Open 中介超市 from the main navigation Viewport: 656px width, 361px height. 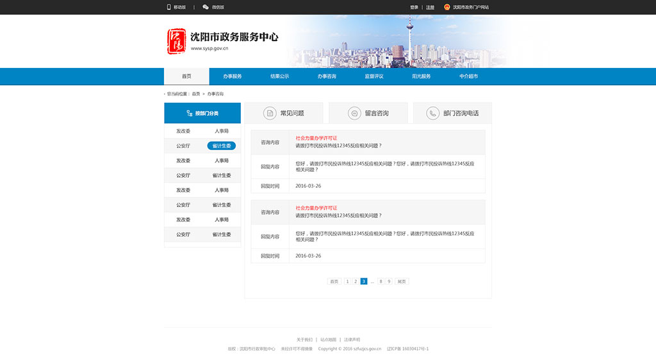pyautogui.click(x=468, y=76)
